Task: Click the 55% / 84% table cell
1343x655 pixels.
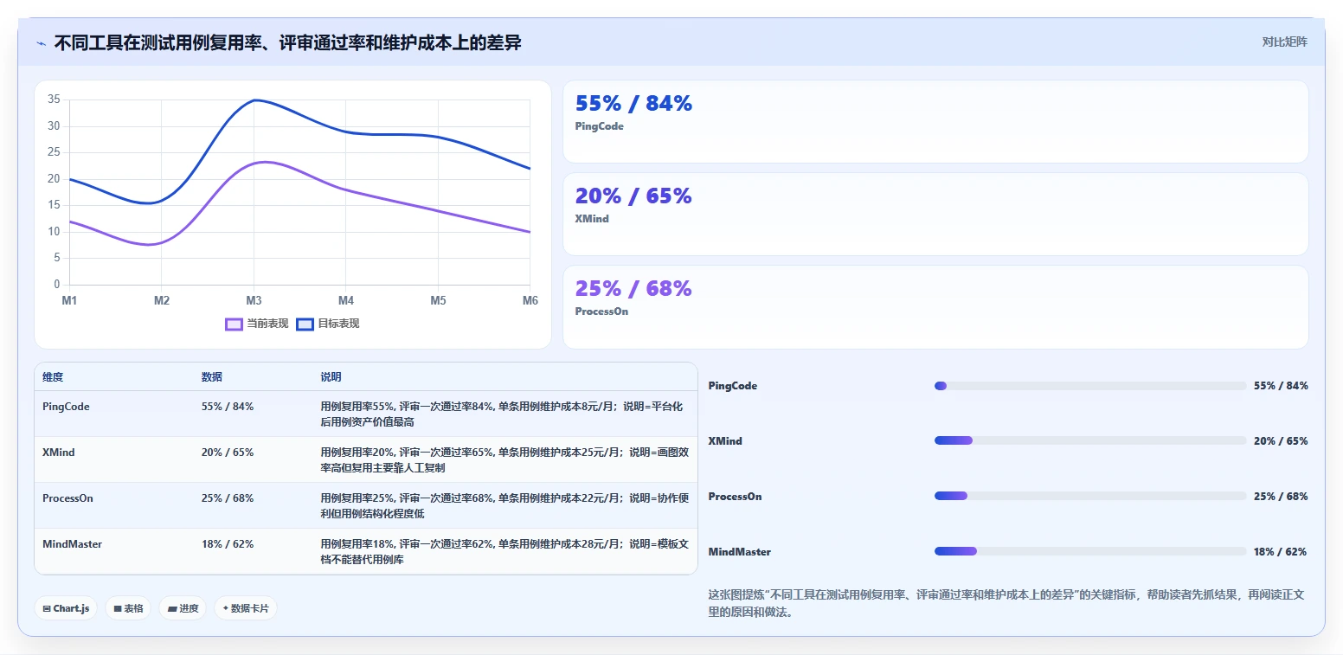Action: (x=228, y=407)
